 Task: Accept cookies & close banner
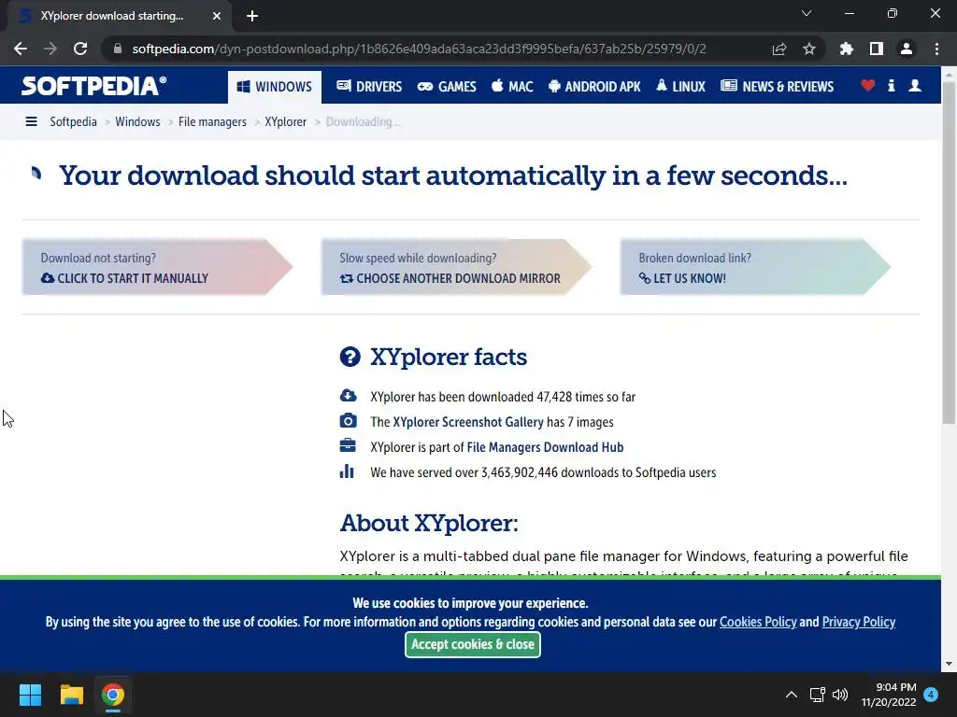tap(472, 644)
